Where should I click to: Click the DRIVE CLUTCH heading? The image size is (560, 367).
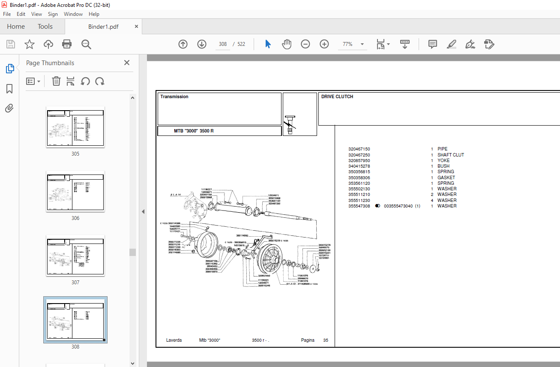[337, 96]
